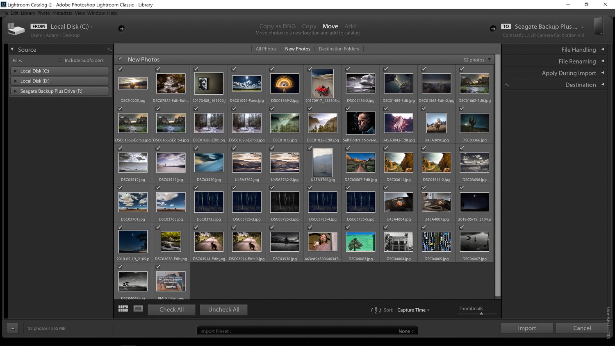The image size is (615, 346).
Task: Click the plus icon next to Destination panel
Action: tap(506, 84)
